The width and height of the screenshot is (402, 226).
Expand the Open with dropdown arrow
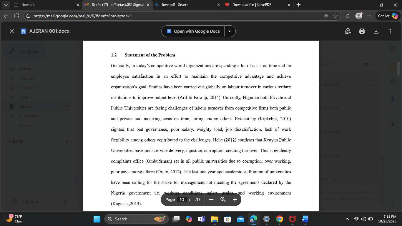[230, 31]
